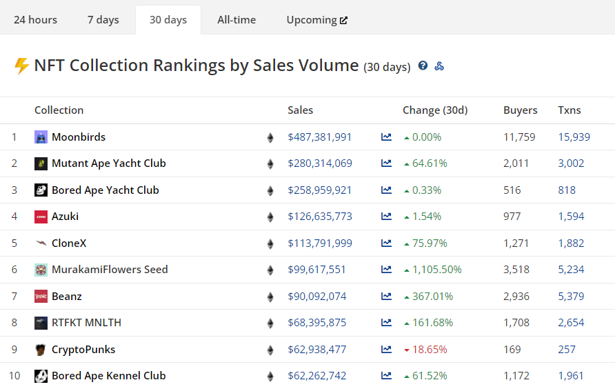615x389 pixels.
Task: Click the CloneX sales value $113,791,999
Action: click(x=319, y=243)
